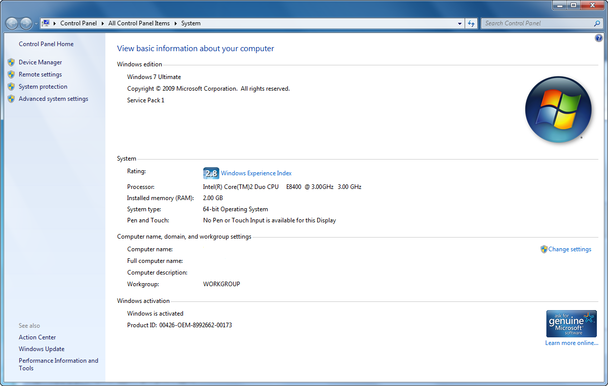Viewport: 608px width, 386px height.
Task: Click Change settings link
Action: [x=570, y=249]
